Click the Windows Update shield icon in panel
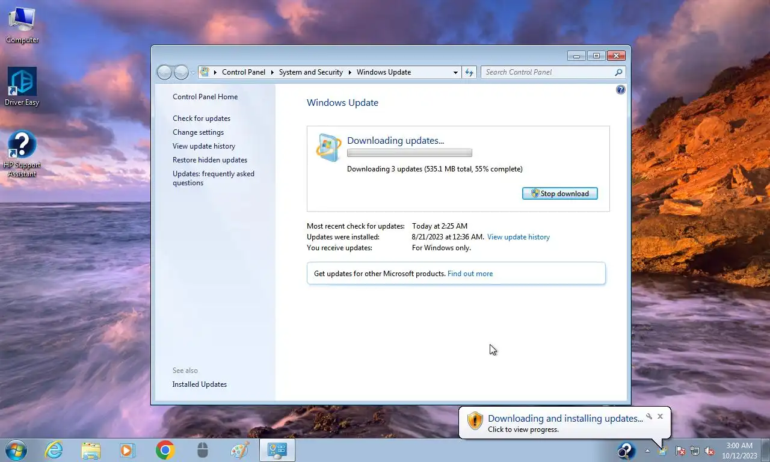The width and height of the screenshot is (770, 462). pos(328,147)
